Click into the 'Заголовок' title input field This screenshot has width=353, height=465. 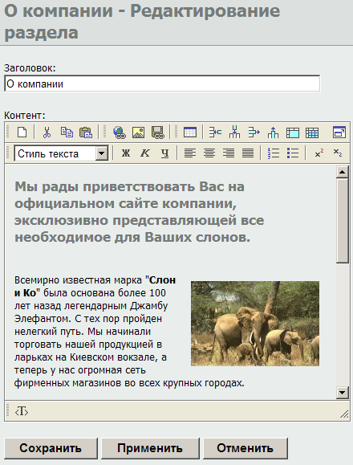tap(162, 84)
